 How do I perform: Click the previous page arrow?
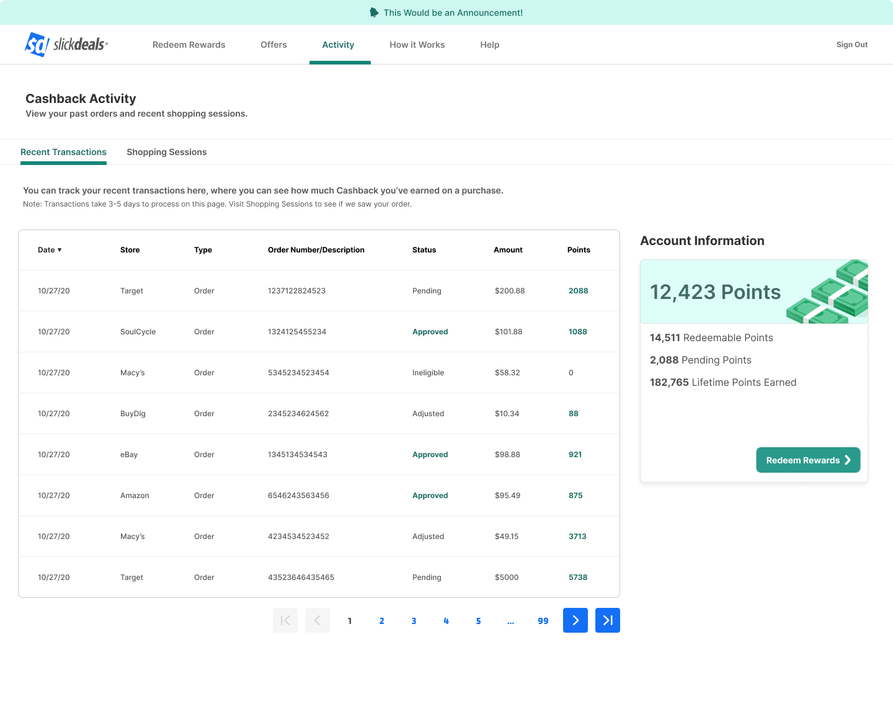coord(318,620)
